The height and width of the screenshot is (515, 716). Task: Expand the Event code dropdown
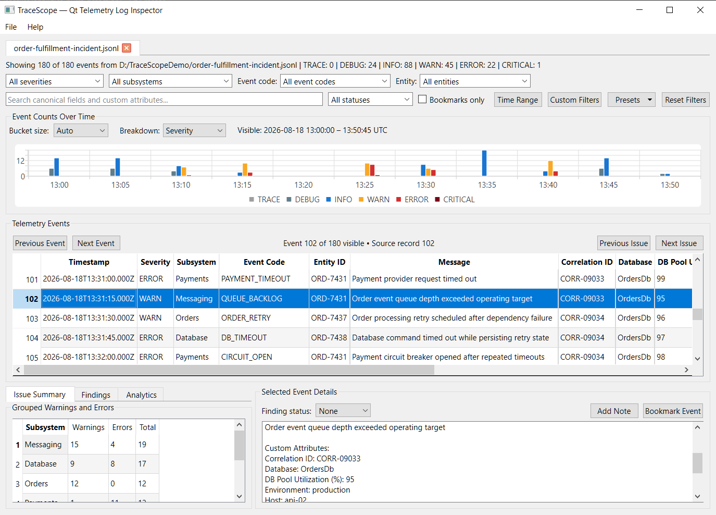point(335,81)
